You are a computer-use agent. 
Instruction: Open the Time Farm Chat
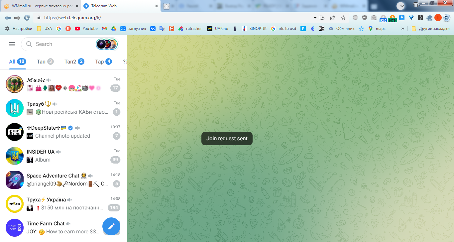[63, 228]
